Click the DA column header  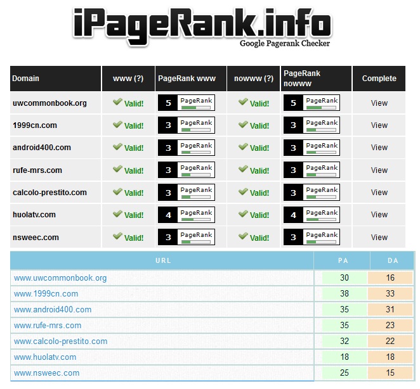tap(392, 260)
